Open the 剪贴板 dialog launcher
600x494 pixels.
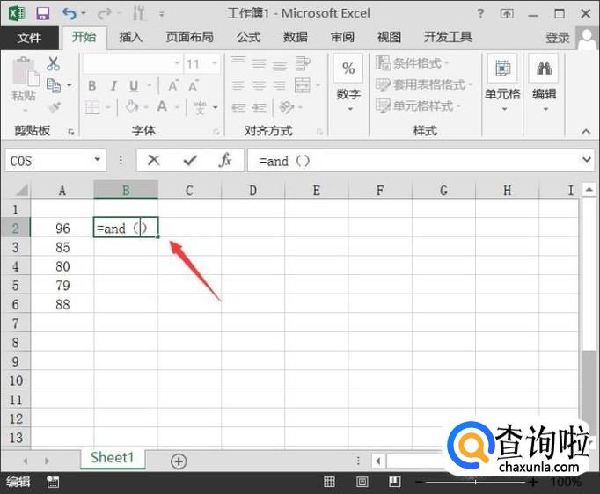tap(70, 132)
